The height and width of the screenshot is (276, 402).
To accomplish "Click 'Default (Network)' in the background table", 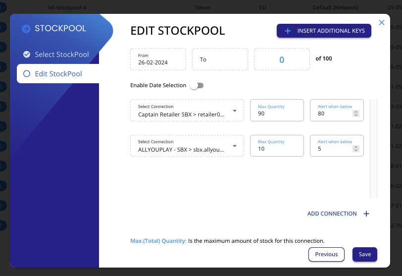I will coord(336,8).
